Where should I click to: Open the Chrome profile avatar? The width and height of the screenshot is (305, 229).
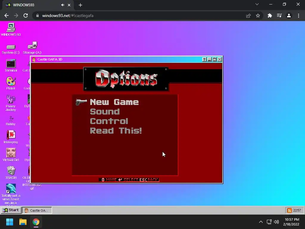pos(289,16)
